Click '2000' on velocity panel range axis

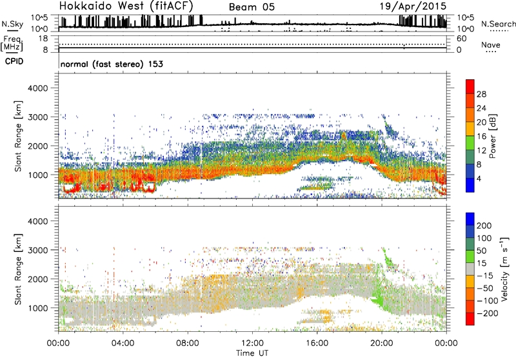37,279
